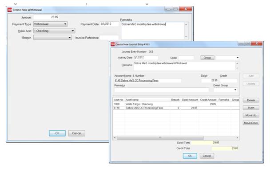Click the Create New Withdrawal window app icon

tap(9, 10)
